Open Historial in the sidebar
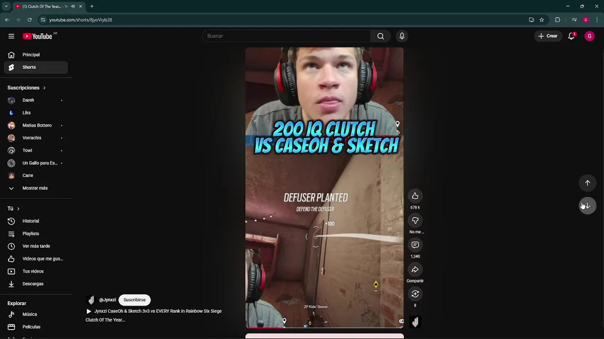 point(36,221)
